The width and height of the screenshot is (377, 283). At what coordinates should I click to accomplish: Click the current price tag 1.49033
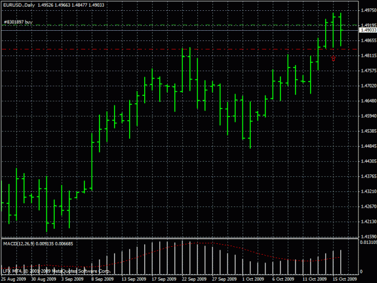tap(368, 30)
